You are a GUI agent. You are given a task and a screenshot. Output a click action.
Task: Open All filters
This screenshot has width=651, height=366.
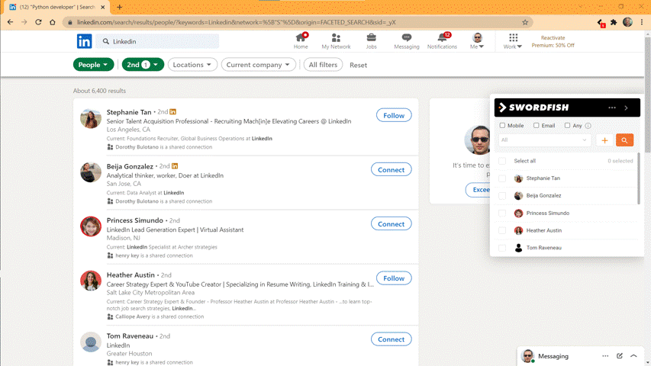[323, 65]
